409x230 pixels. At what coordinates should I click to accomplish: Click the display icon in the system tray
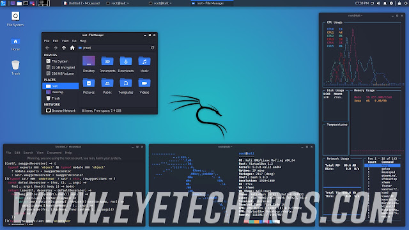click(372, 3)
